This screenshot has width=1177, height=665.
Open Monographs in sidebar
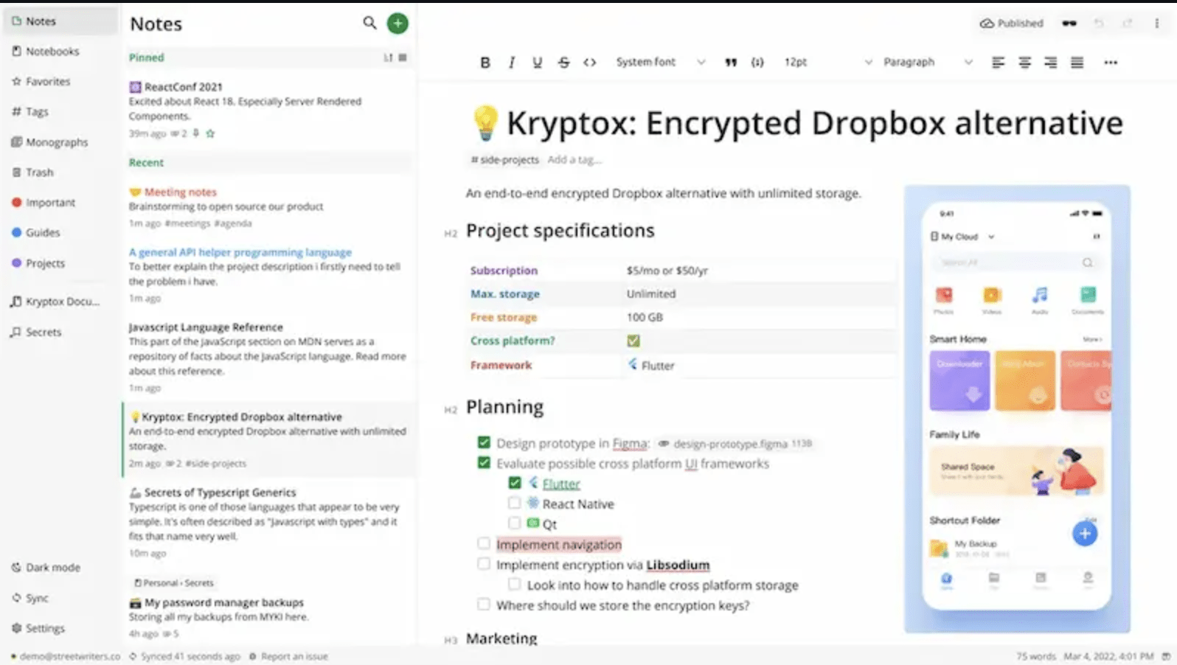click(59, 142)
